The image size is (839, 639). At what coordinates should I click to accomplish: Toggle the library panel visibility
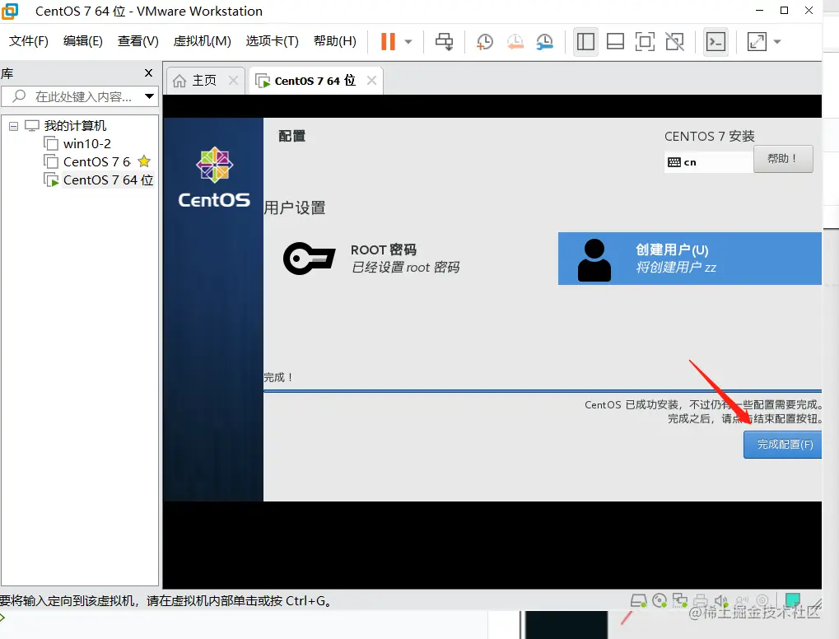click(x=585, y=41)
